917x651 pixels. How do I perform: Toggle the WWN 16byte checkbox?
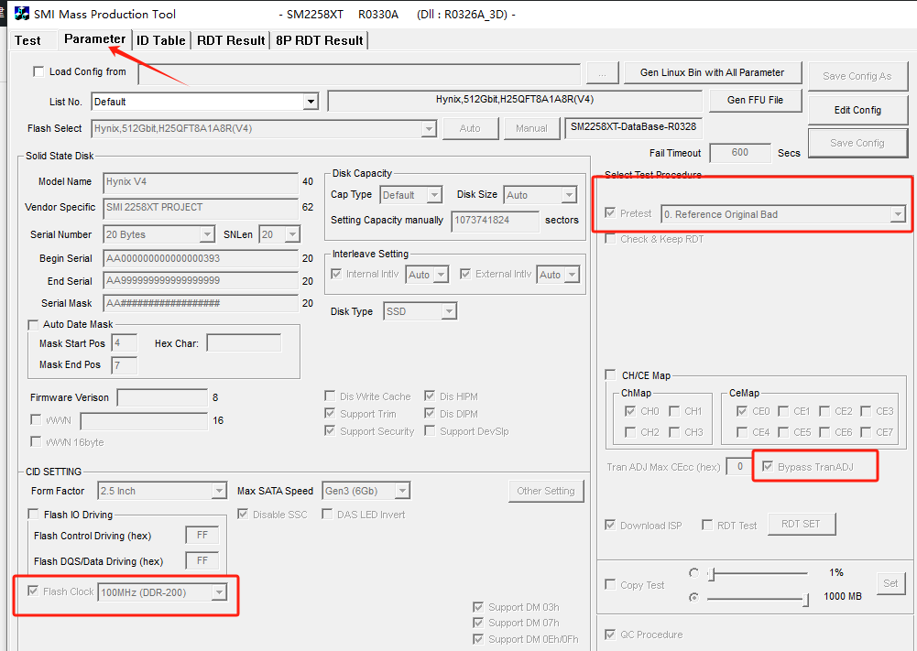click(36, 442)
